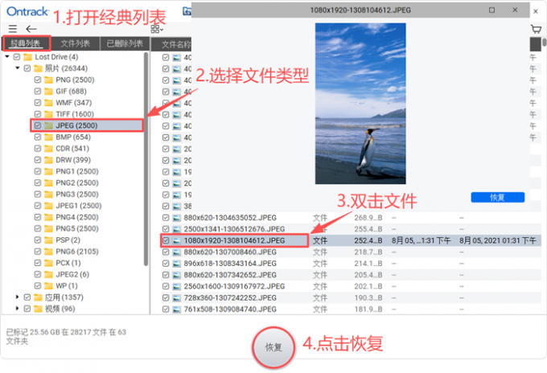
Task: Toggle the JPEG (2500) folder checkbox
Action: click(x=38, y=125)
